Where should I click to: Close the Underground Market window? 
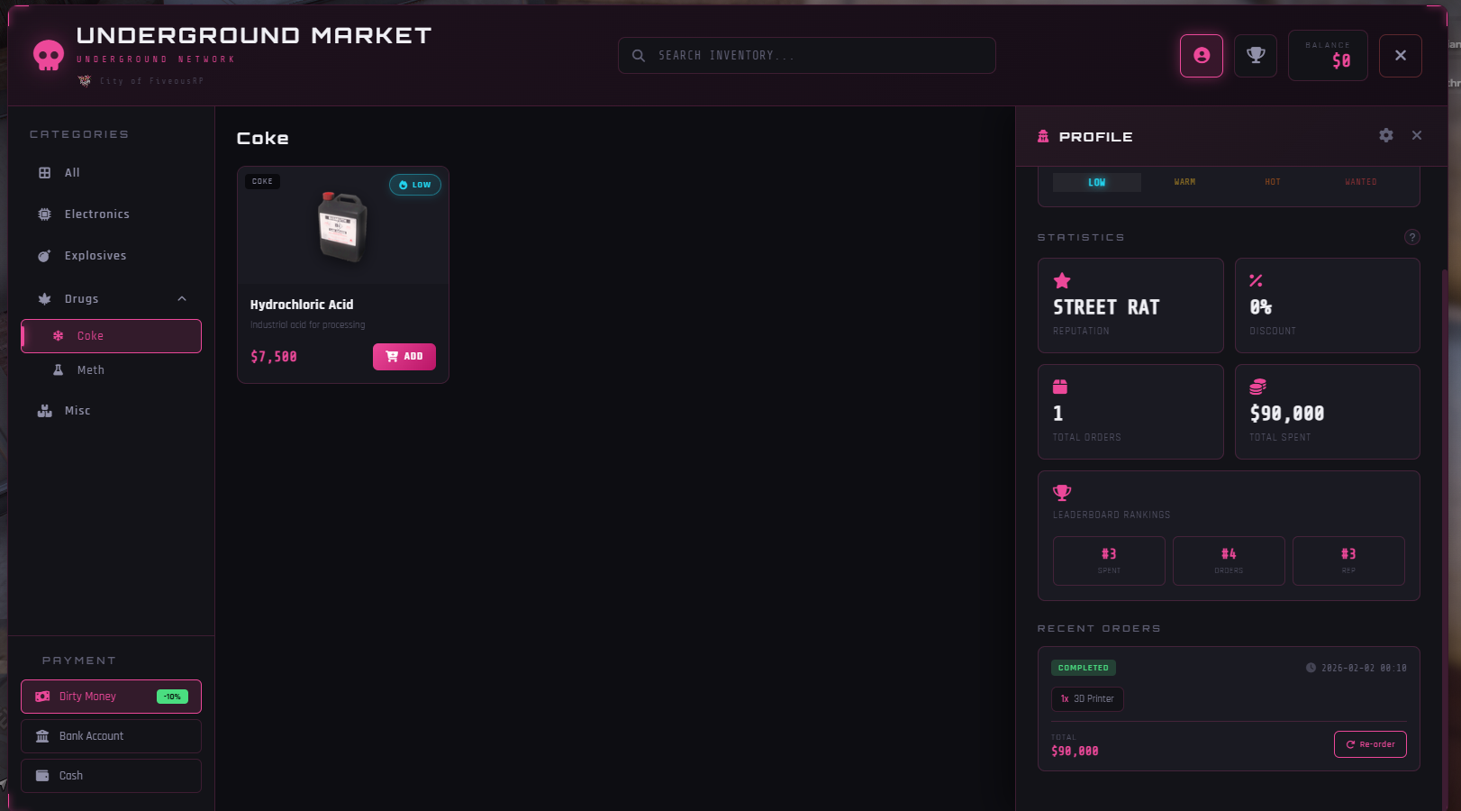pyautogui.click(x=1401, y=56)
